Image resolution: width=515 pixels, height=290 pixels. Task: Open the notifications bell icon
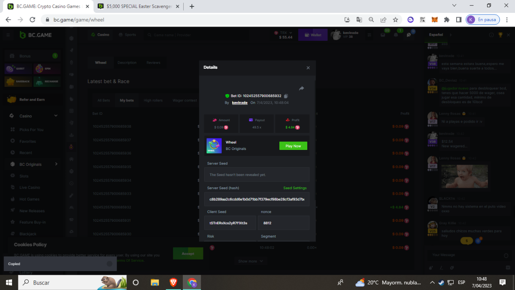coord(396,35)
